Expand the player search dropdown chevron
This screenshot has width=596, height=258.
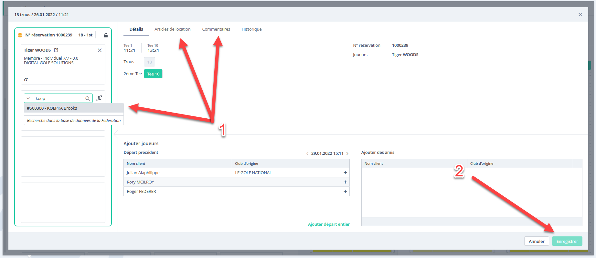pos(28,98)
